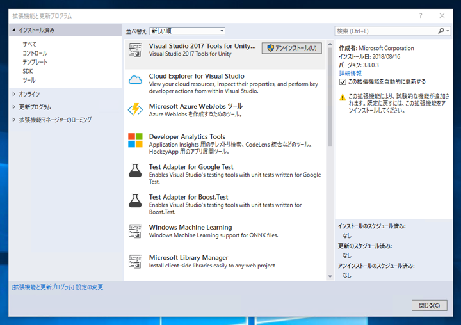461x325 pixels.
Task: Expand the 更新プログラム section
Action: point(14,107)
